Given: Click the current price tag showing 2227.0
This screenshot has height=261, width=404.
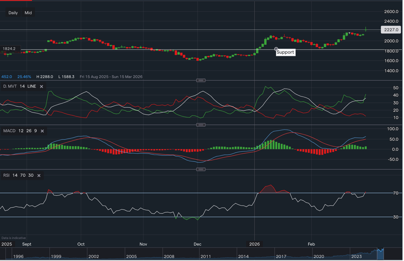Looking at the screenshot, I should [x=391, y=30].
